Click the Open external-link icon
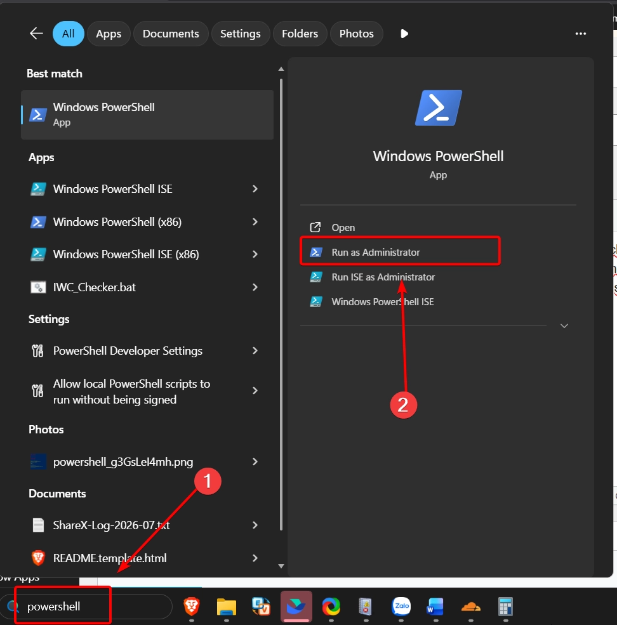This screenshot has height=625, width=617. tap(315, 227)
